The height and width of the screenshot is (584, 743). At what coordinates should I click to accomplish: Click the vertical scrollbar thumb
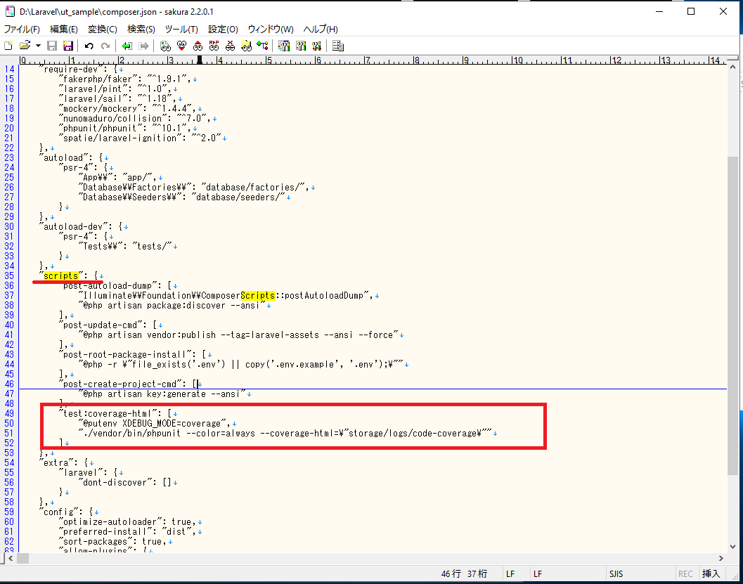pos(732,315)
